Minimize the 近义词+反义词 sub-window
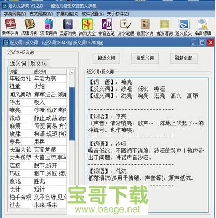The height and width of the screenshot is (218, 216). point(194,43)
